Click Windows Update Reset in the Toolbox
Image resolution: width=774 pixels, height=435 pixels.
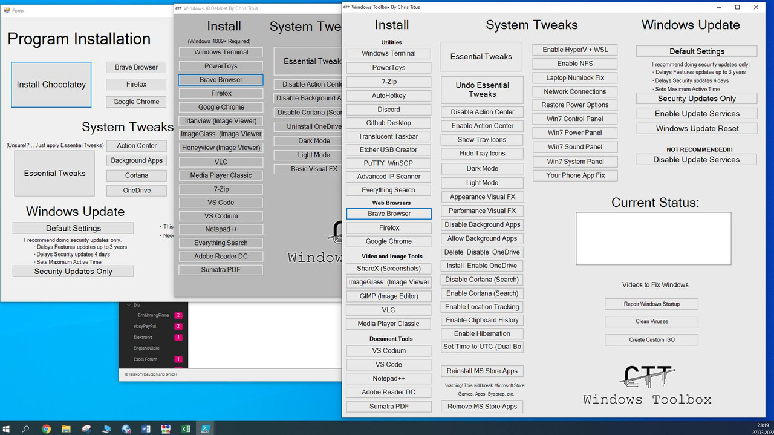pos(697,129)
